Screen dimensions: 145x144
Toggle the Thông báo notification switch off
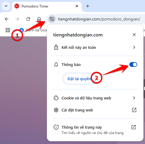(x=133, y=64)
